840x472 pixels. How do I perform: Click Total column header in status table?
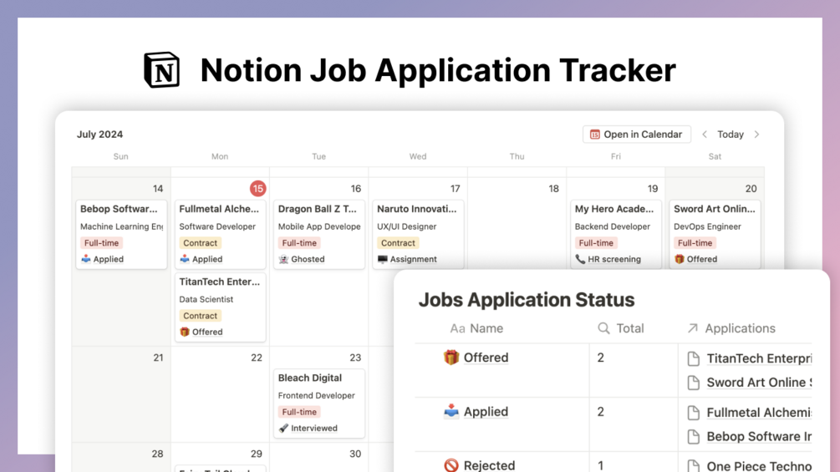coord(620,328)
